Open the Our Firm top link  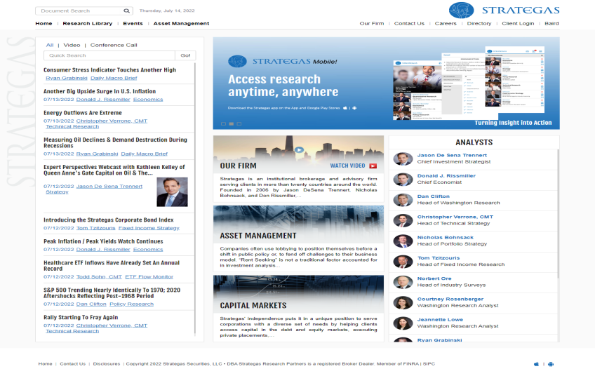(x=372, y=24)
